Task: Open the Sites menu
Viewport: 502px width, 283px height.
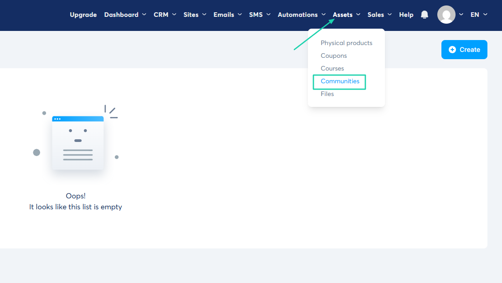Action: pos(191,15)
